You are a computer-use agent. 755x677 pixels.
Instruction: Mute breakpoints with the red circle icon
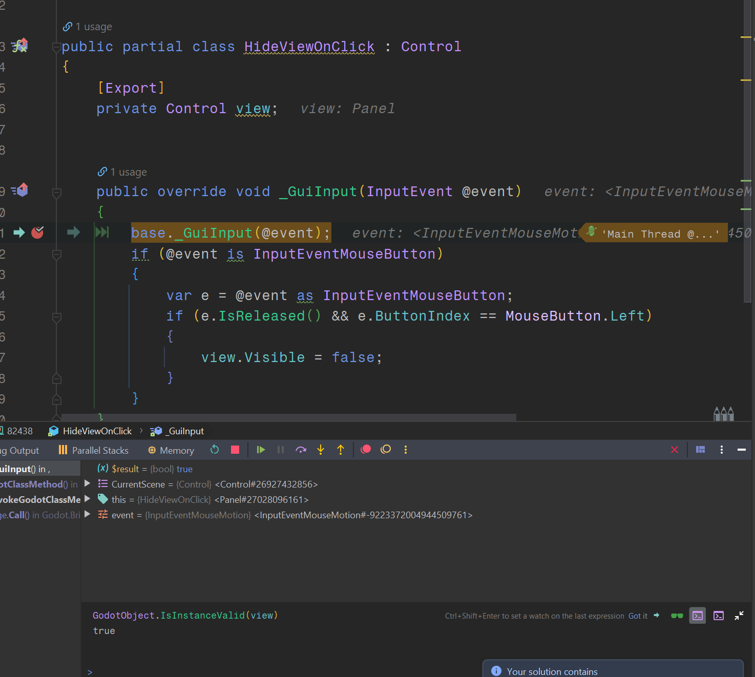click(x=365, y=450)
